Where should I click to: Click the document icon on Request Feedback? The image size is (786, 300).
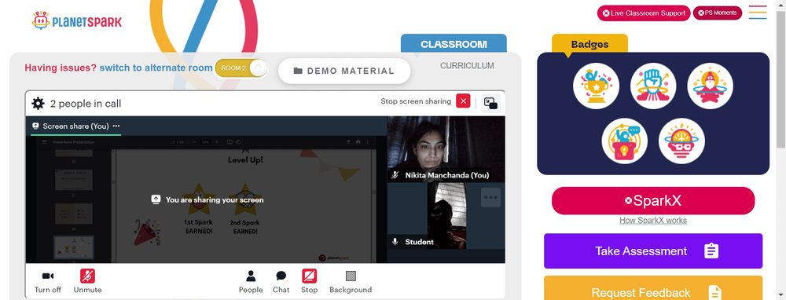click(714, 292)
